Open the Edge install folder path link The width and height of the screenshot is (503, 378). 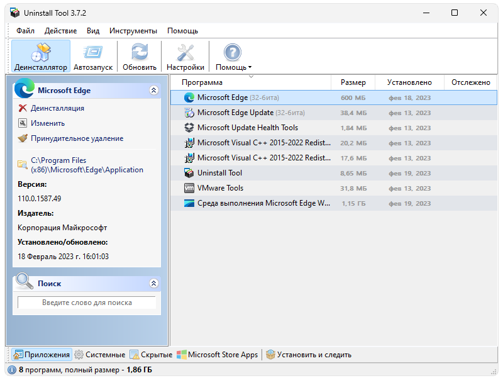tap(87, 165)
